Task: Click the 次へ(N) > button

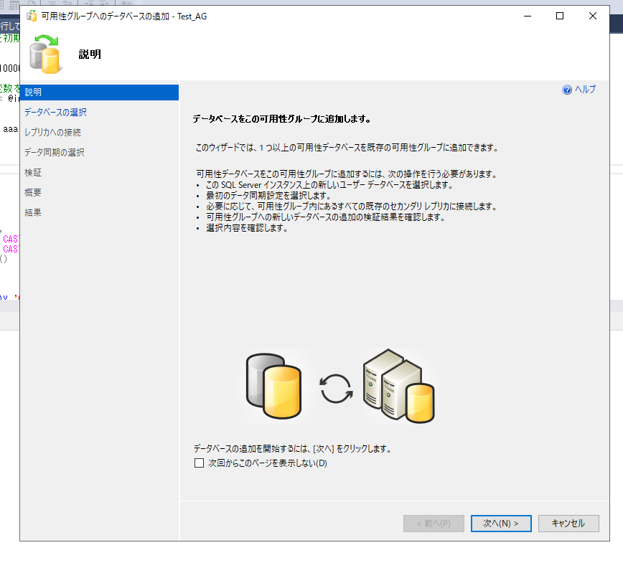Action: click(x=501, y=524)
